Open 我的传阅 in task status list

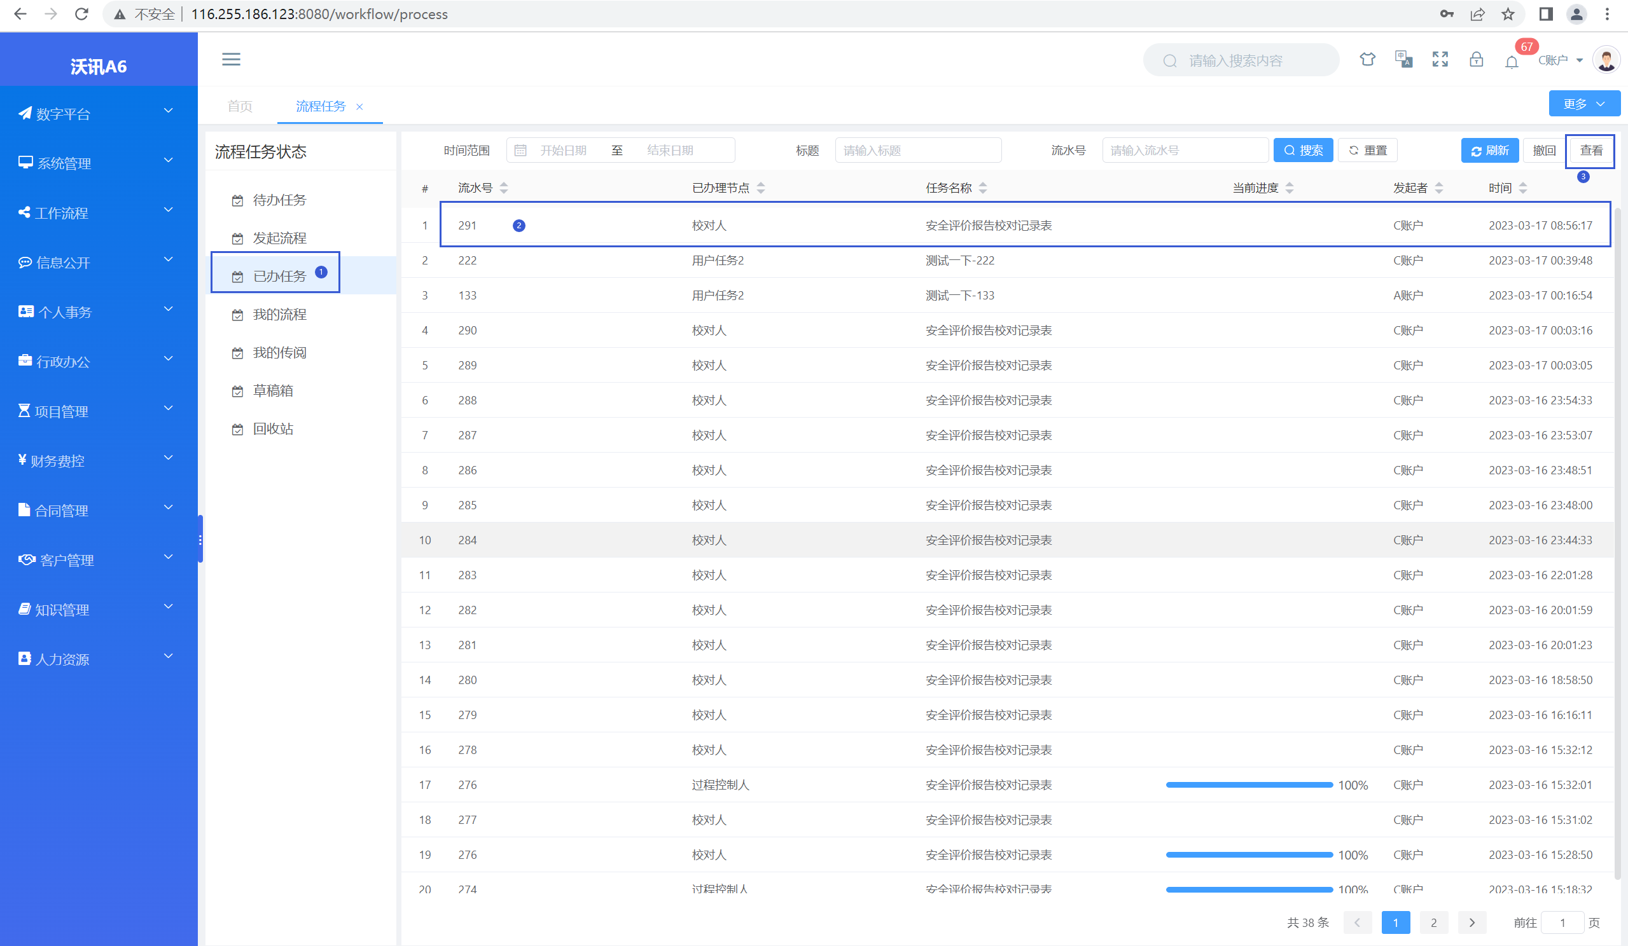coord(280,352)
